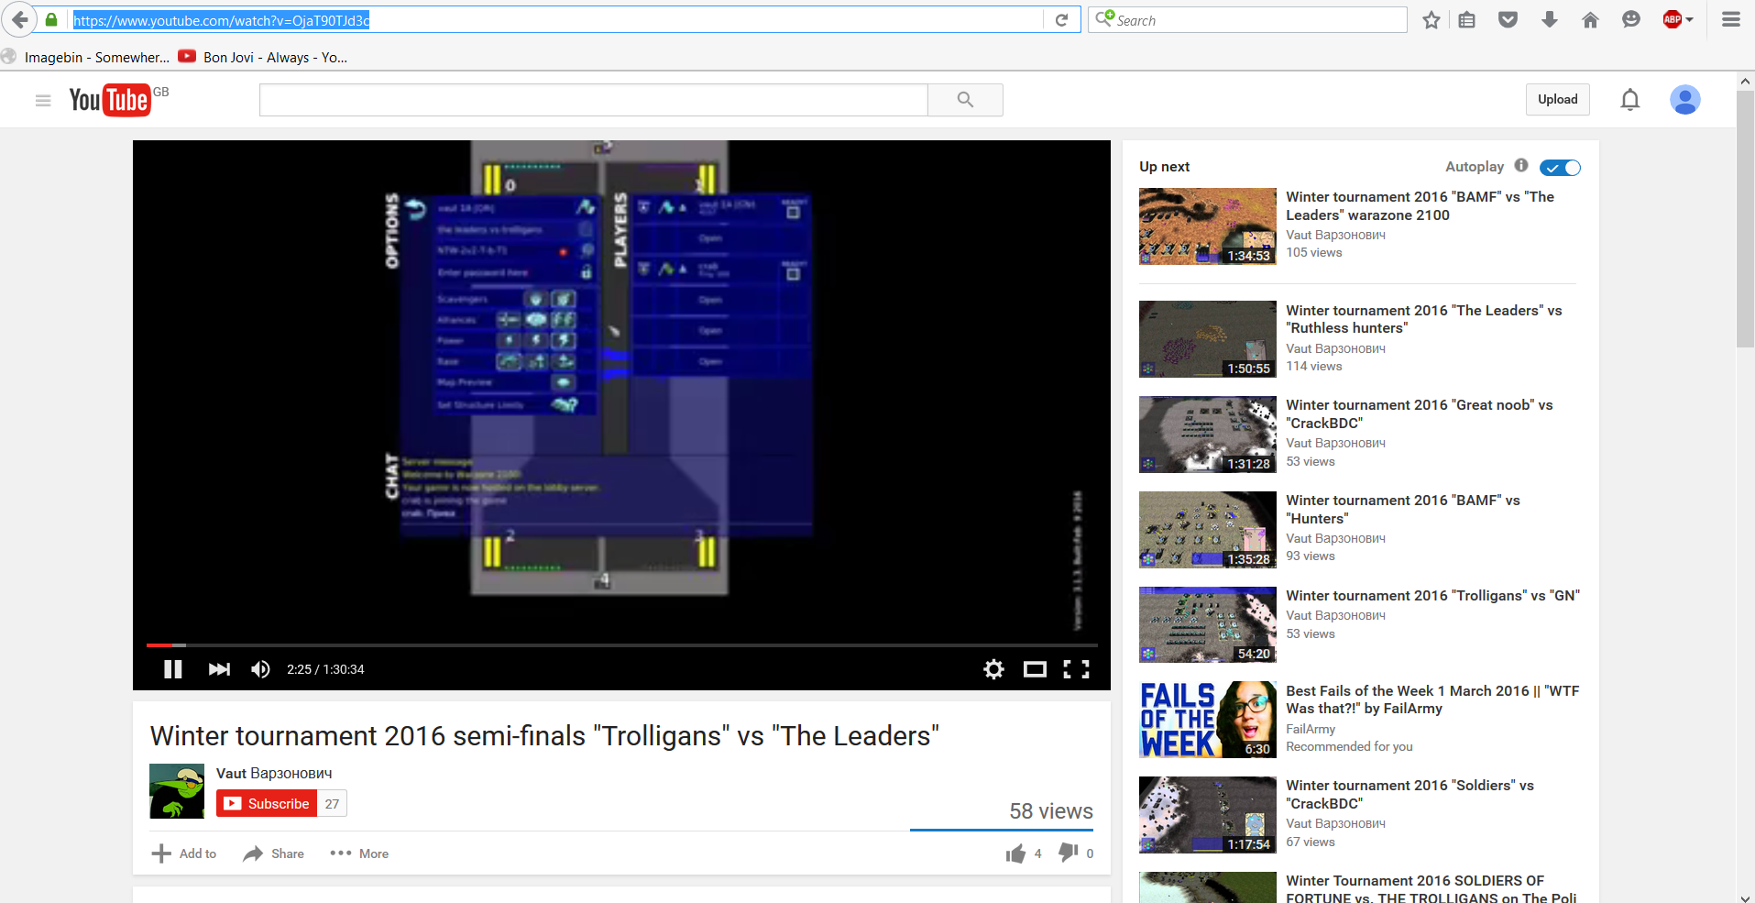Click the 1:31:28 video thumbnail
The width and height of the screenshot is (1755, 903).
click(1208, 435)
